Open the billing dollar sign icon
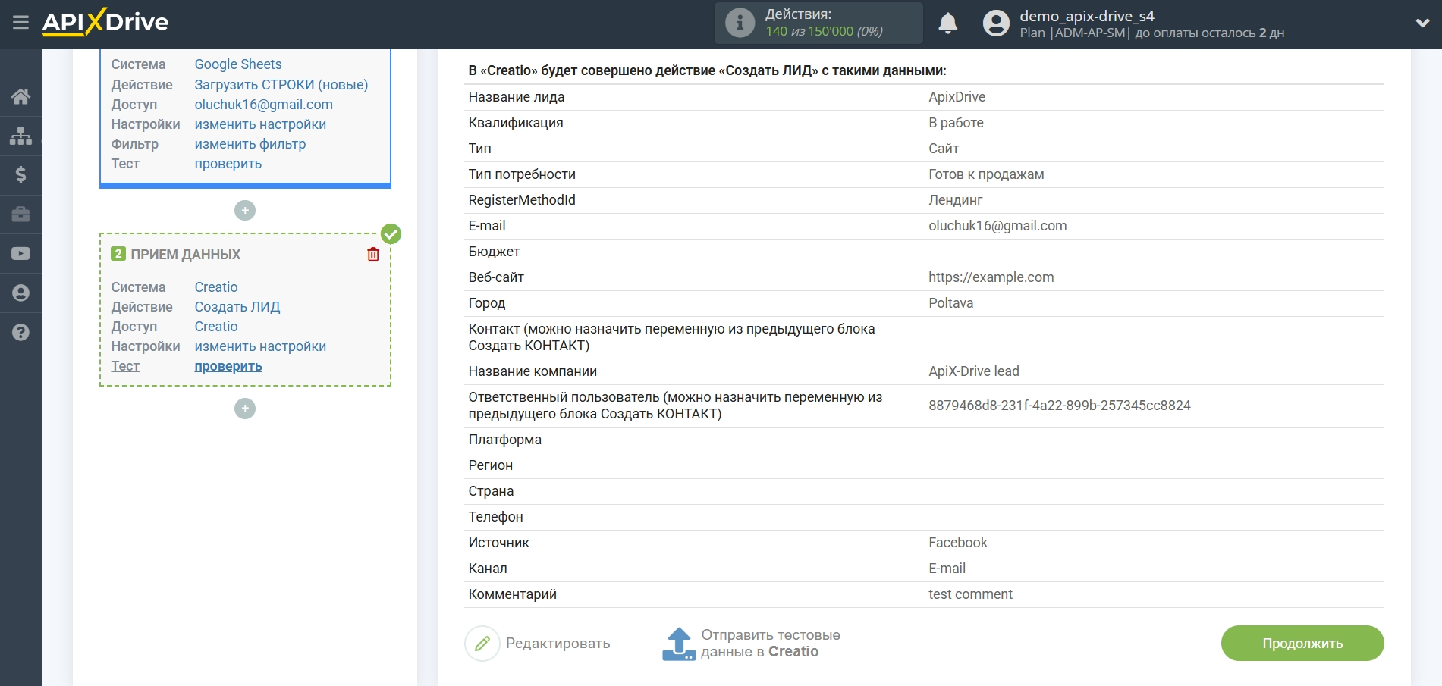 (x=20, y=175)
